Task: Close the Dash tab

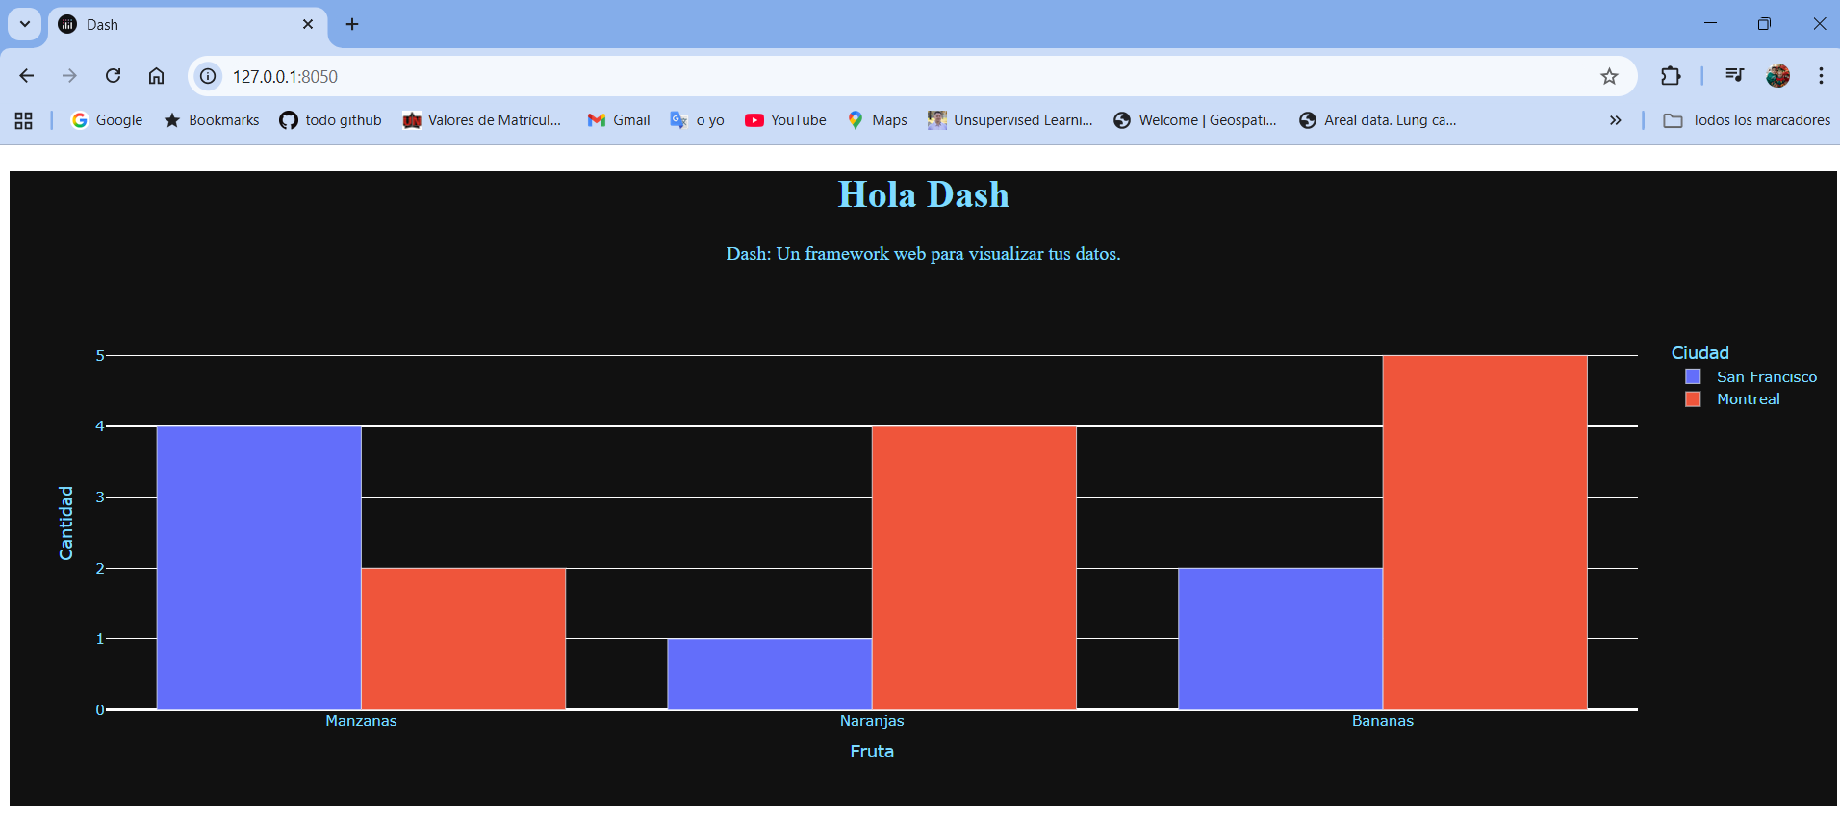Action: click(x=308, y=24)
